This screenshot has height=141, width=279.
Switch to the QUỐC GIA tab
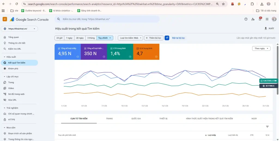[x=136, y=119]
